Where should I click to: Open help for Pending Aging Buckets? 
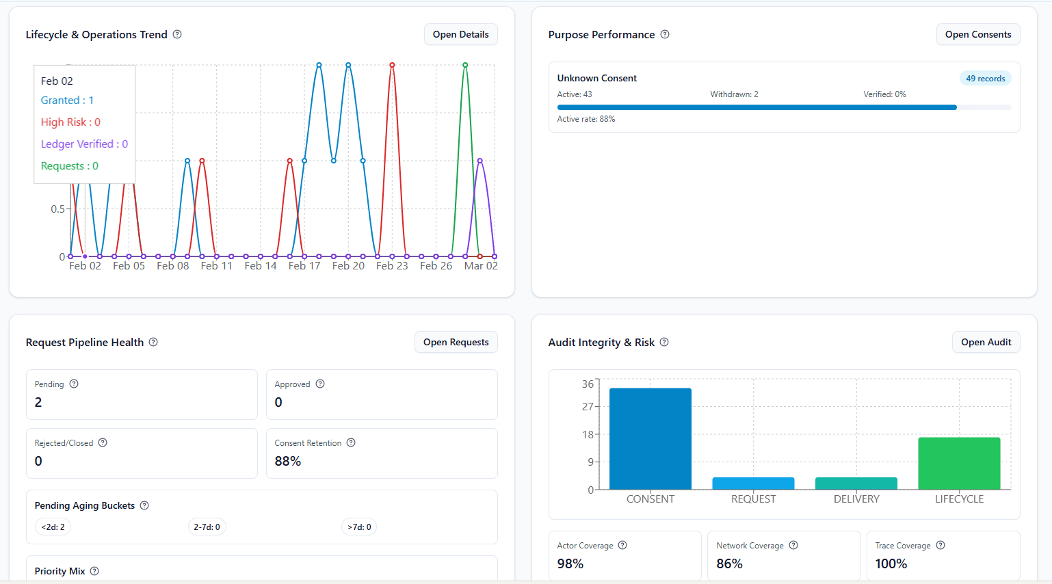[144, 505]
